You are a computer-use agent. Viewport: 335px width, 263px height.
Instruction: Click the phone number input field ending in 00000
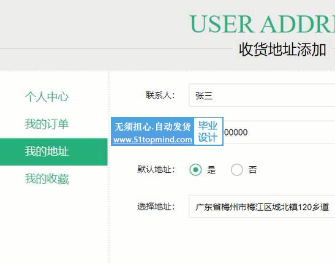279,132
